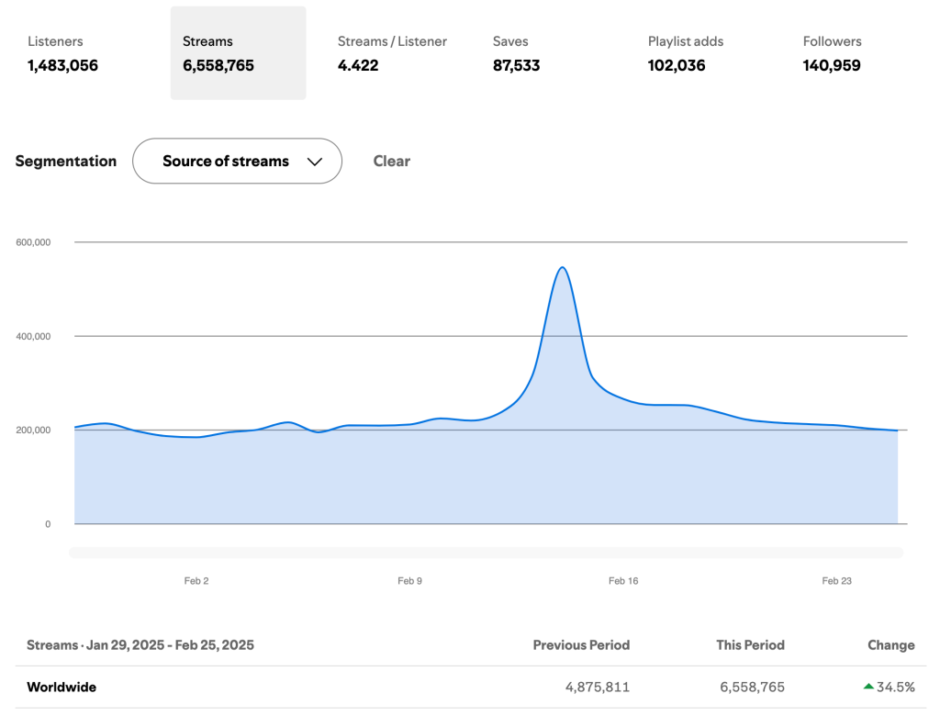Click the Feb 23 axis label
The height and width of the screenshot is (716, 940).
(x=836, y=580)
